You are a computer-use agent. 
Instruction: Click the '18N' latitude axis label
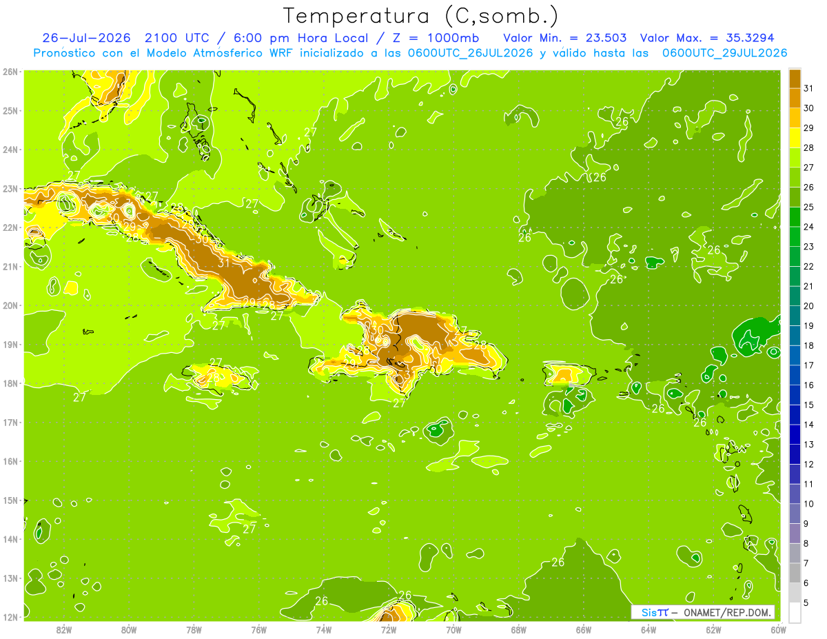(10, 383)
